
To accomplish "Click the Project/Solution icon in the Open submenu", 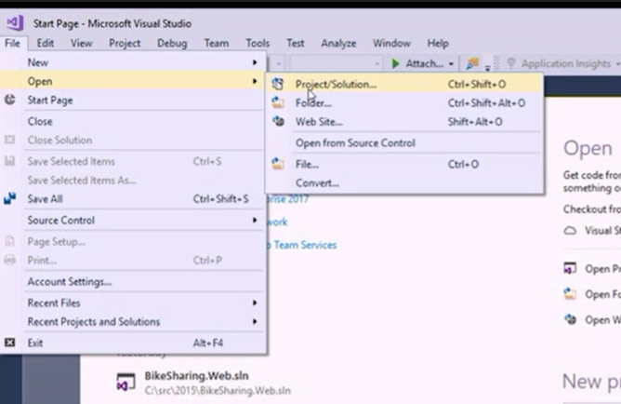I will click(277, 84).
